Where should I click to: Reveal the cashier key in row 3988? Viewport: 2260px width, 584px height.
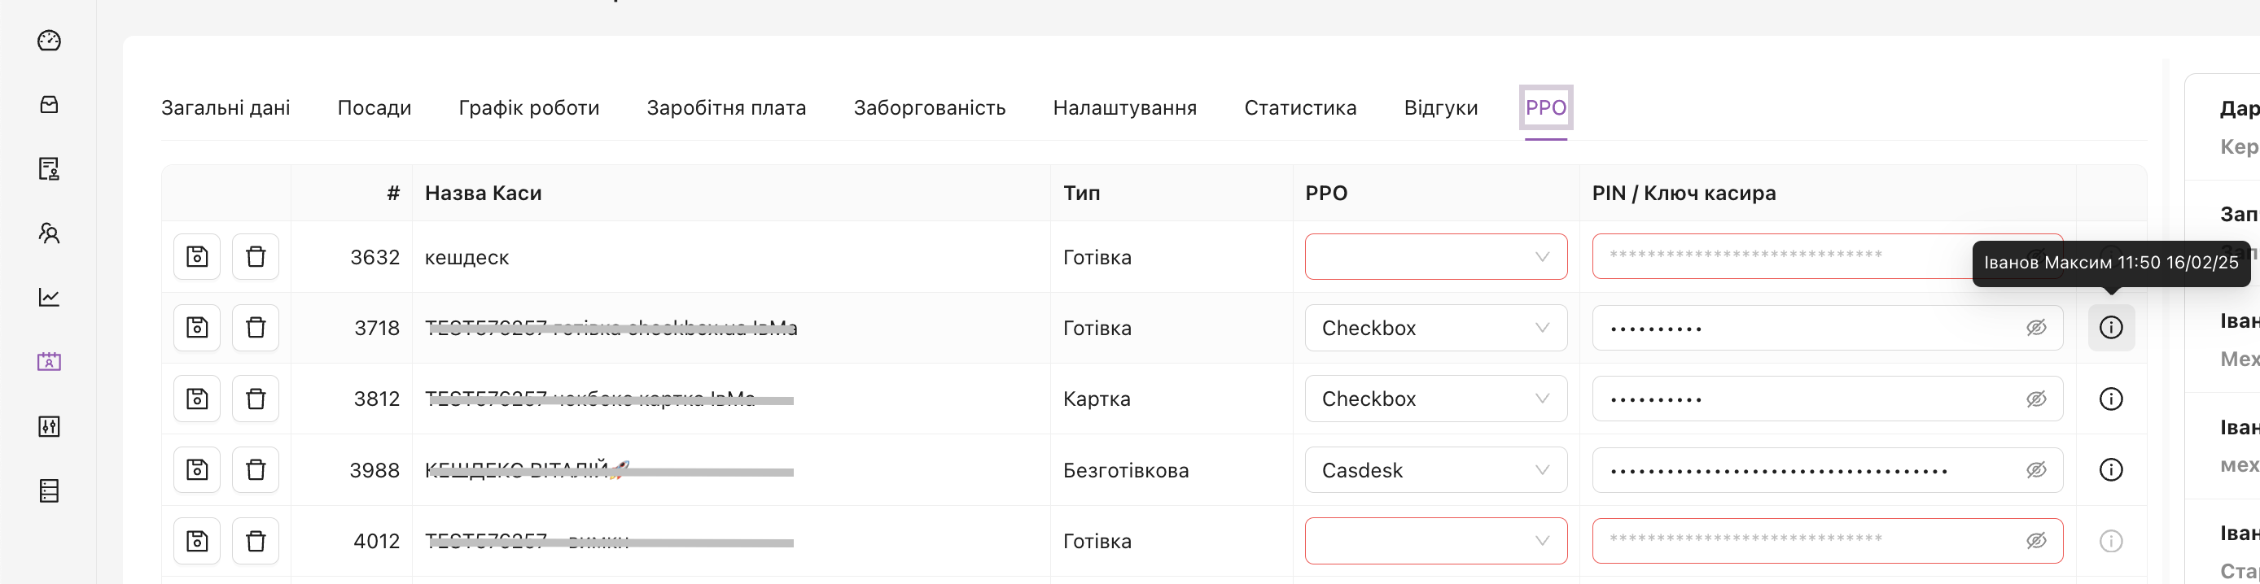pyautogui.click(x=2035, y=470)
